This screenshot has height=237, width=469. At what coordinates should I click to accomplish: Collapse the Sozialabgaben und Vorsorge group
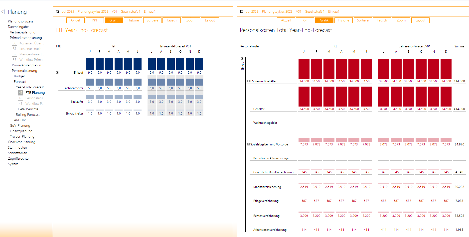(248, 144)
